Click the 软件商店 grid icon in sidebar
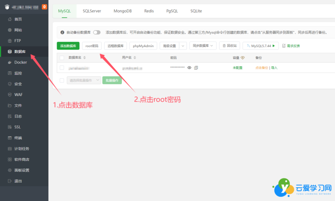335x201 pixels. [10, 160]
